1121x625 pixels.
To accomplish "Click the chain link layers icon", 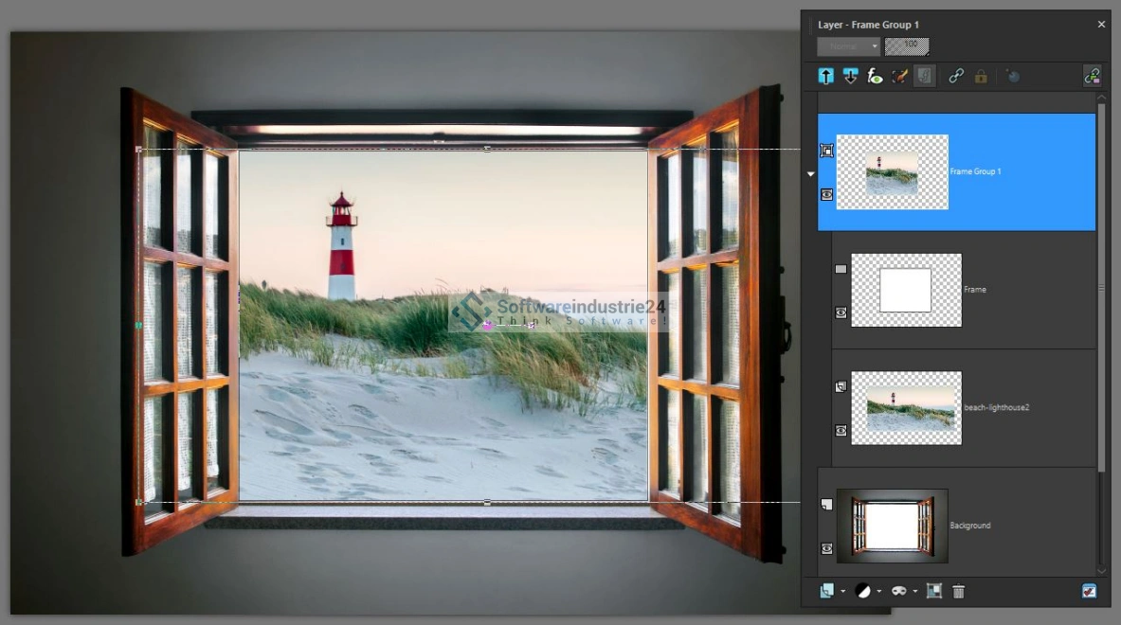I will [x=956, y=77].
